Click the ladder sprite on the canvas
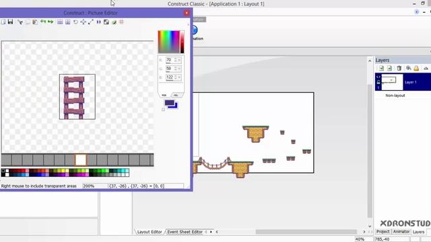The width and height of the screenshot is (431, 242). [74, 97]
